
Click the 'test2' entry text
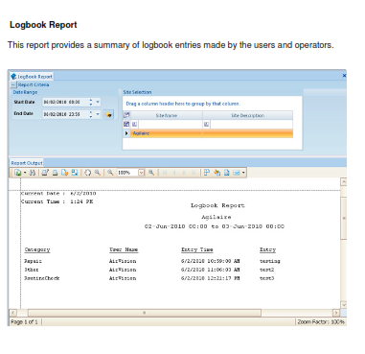tap(267, 270)
